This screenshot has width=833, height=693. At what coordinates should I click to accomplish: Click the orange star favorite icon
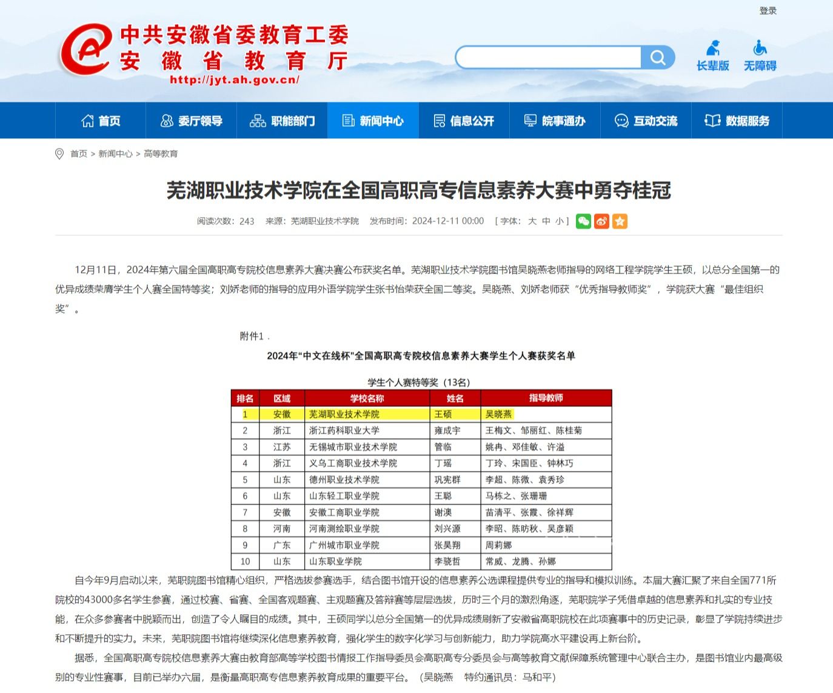pos(620,221)
